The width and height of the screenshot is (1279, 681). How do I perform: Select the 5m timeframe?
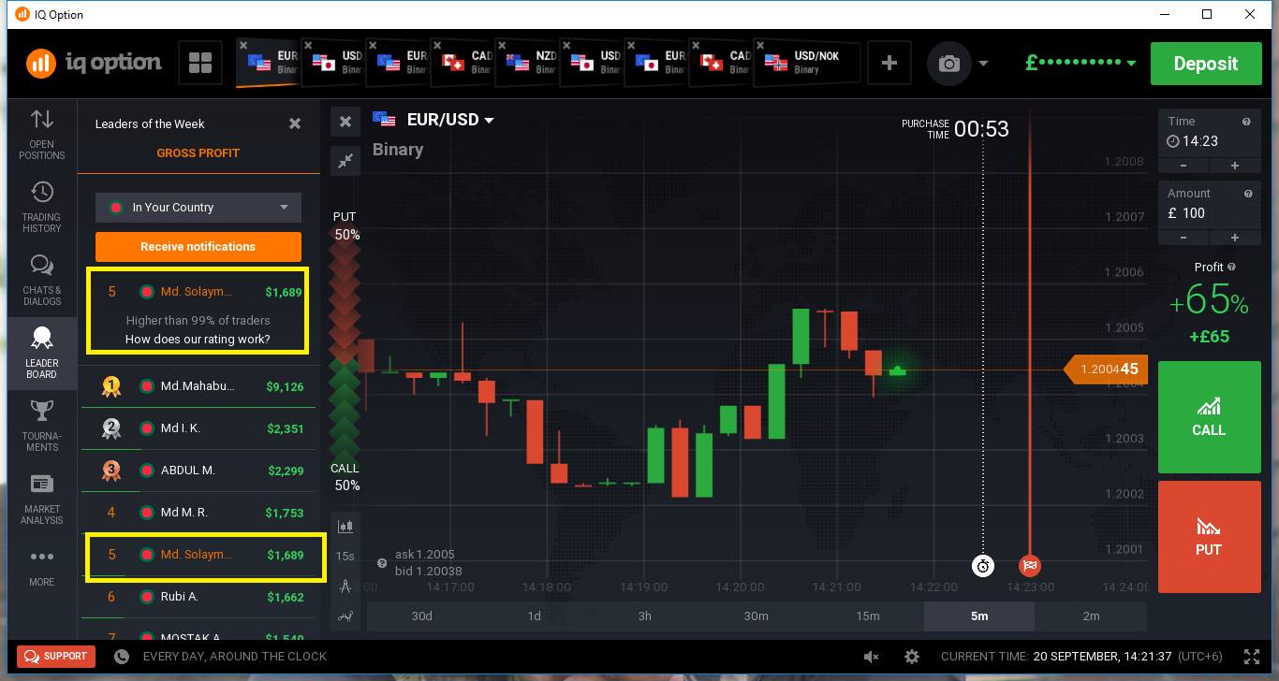979,616
